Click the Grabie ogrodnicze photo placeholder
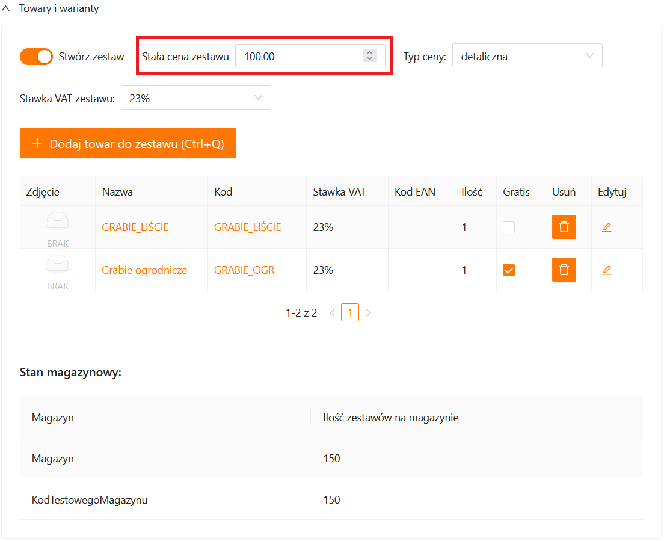 click(x=58, y=270)
